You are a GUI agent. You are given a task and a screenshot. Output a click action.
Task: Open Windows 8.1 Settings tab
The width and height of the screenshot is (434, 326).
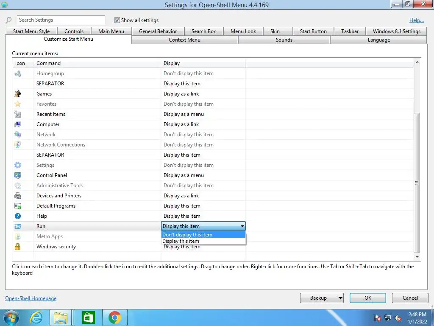[396, 31]
